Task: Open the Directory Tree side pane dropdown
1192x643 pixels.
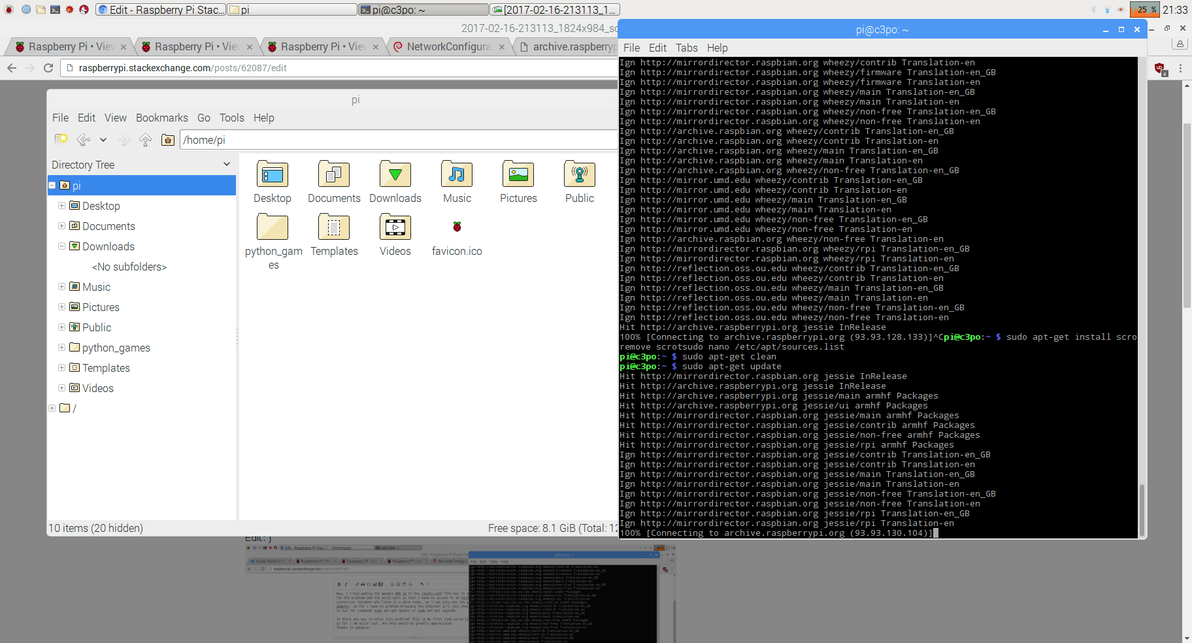Action: pyautogui.click(x=227, y=164)
